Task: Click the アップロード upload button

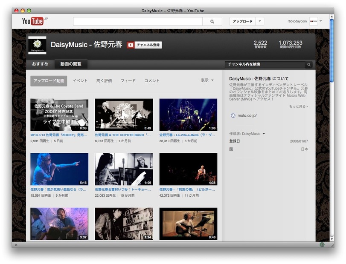Action: (242, 21)
